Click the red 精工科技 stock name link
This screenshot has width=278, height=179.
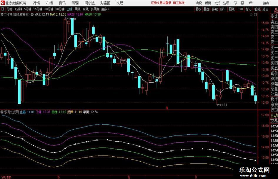tap(179, 3)
